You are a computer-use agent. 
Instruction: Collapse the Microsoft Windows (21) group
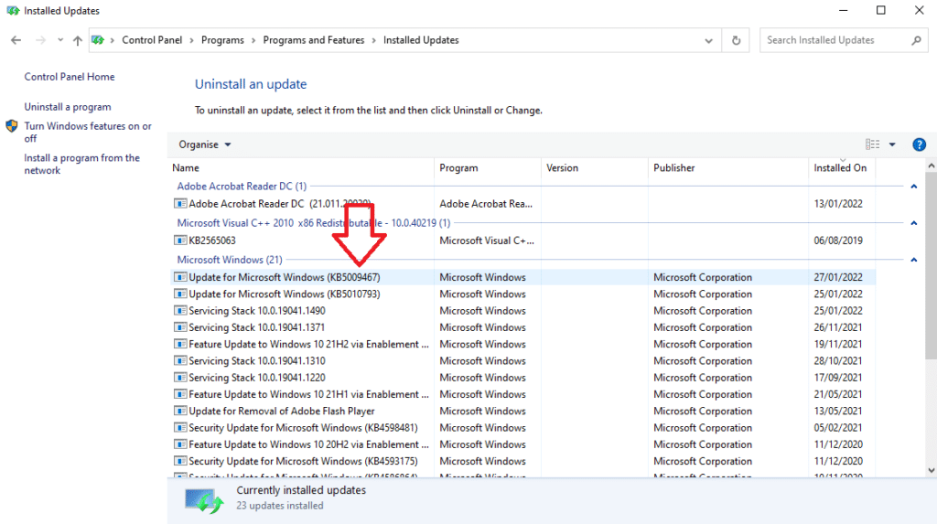pos(914,260)
